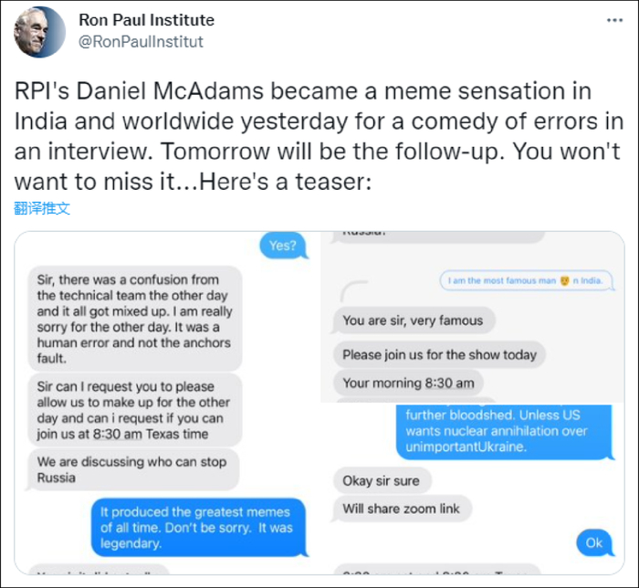Click the "You are sir, very famous" bubble

(x=414, y=320)
